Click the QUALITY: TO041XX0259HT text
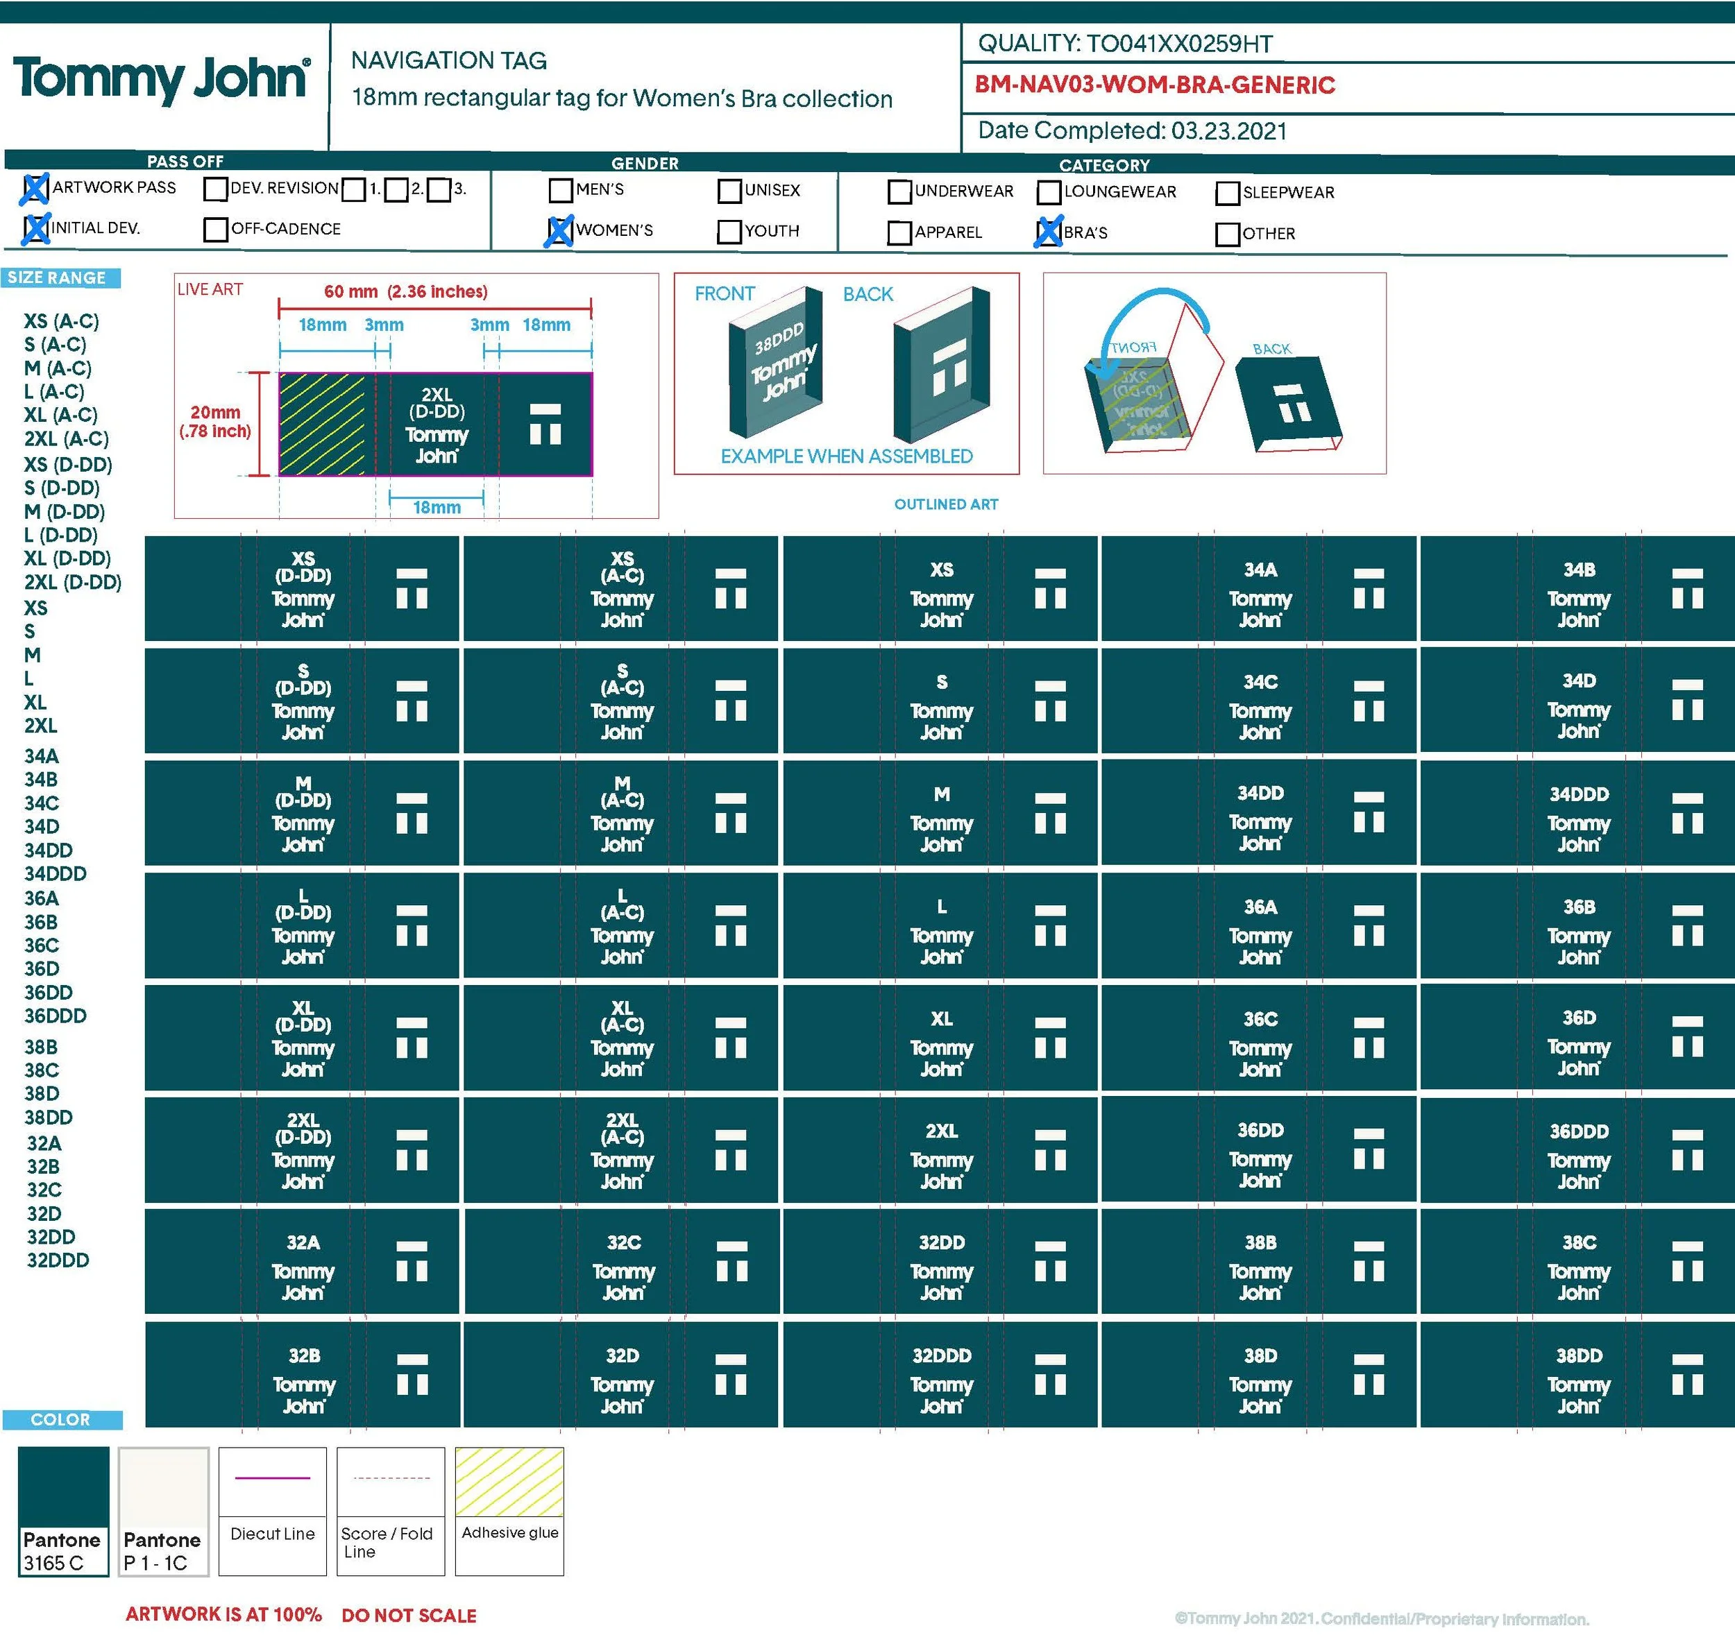This screenshot has height=1644, width=1735. 1125,43
